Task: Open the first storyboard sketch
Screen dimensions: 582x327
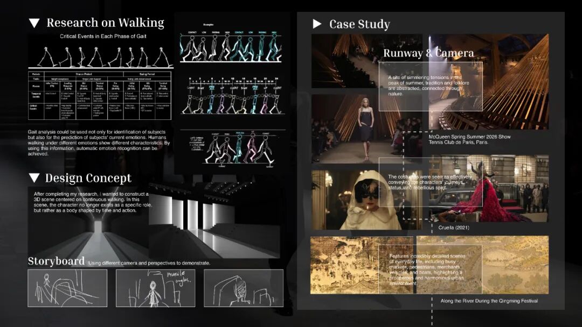Action: tap(67, 288)
